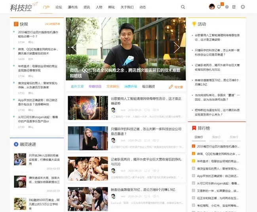Open article 谷歌要用人工智能清理网络侮辱性言论
The width and height of the screenshot is (257, 212).
(146, 101)
